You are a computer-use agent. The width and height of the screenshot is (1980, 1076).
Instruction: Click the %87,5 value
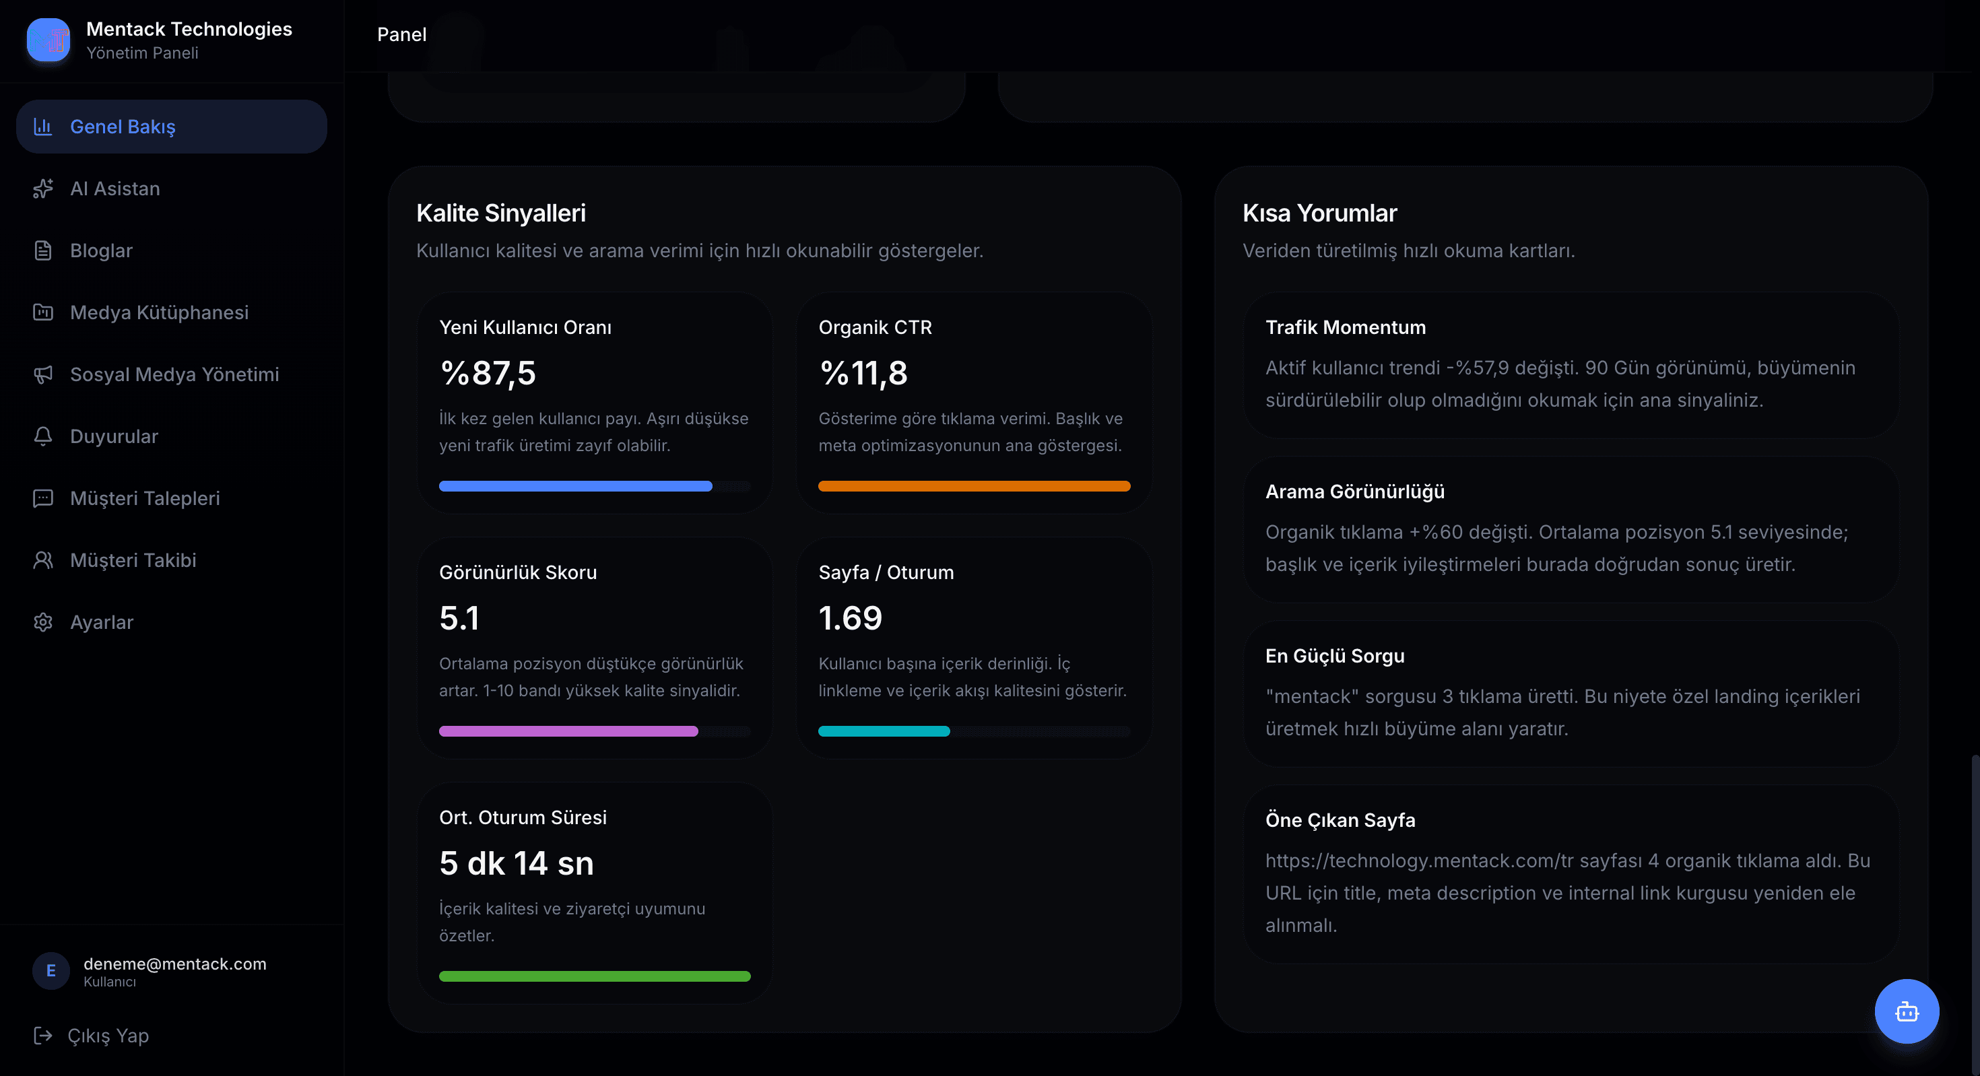[x=488, y=373]
